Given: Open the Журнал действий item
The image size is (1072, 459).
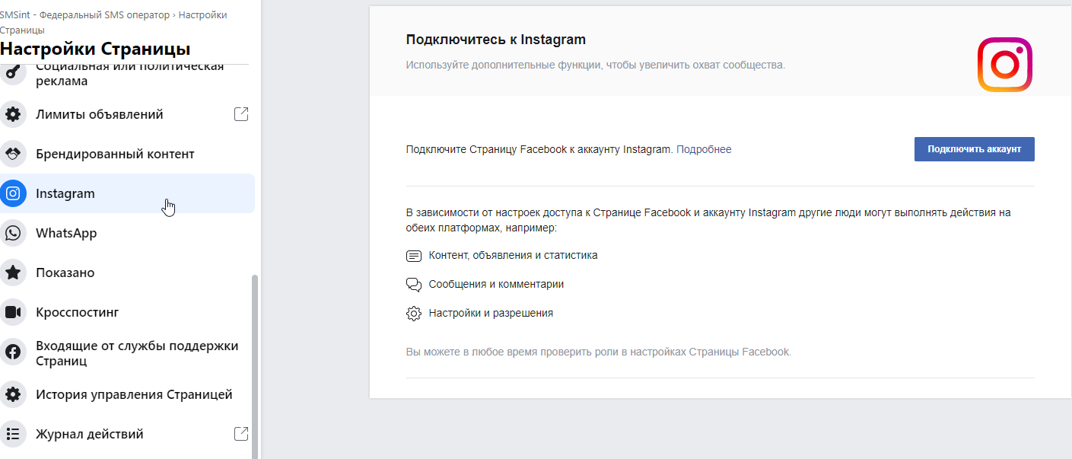Looking at the screenshot, I should (x=127, y=434).
